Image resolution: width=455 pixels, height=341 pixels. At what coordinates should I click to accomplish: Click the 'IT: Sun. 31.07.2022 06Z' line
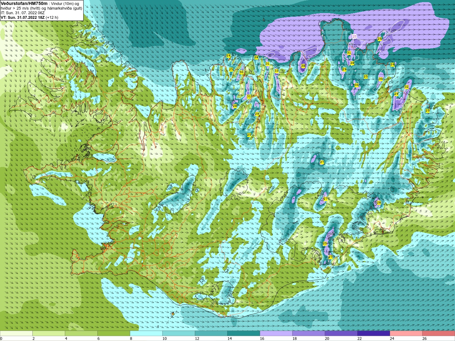click(23, 13)
